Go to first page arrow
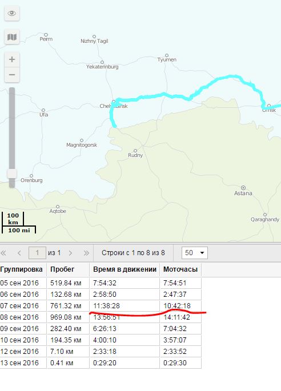 point(3,253)
